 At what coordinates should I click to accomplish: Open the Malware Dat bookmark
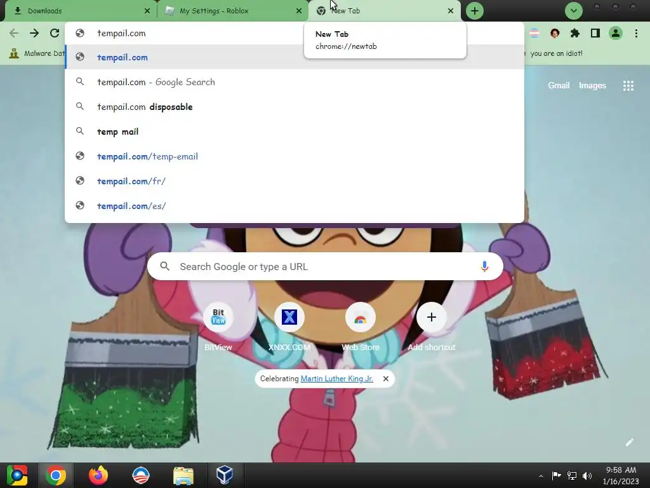(37, 53)
